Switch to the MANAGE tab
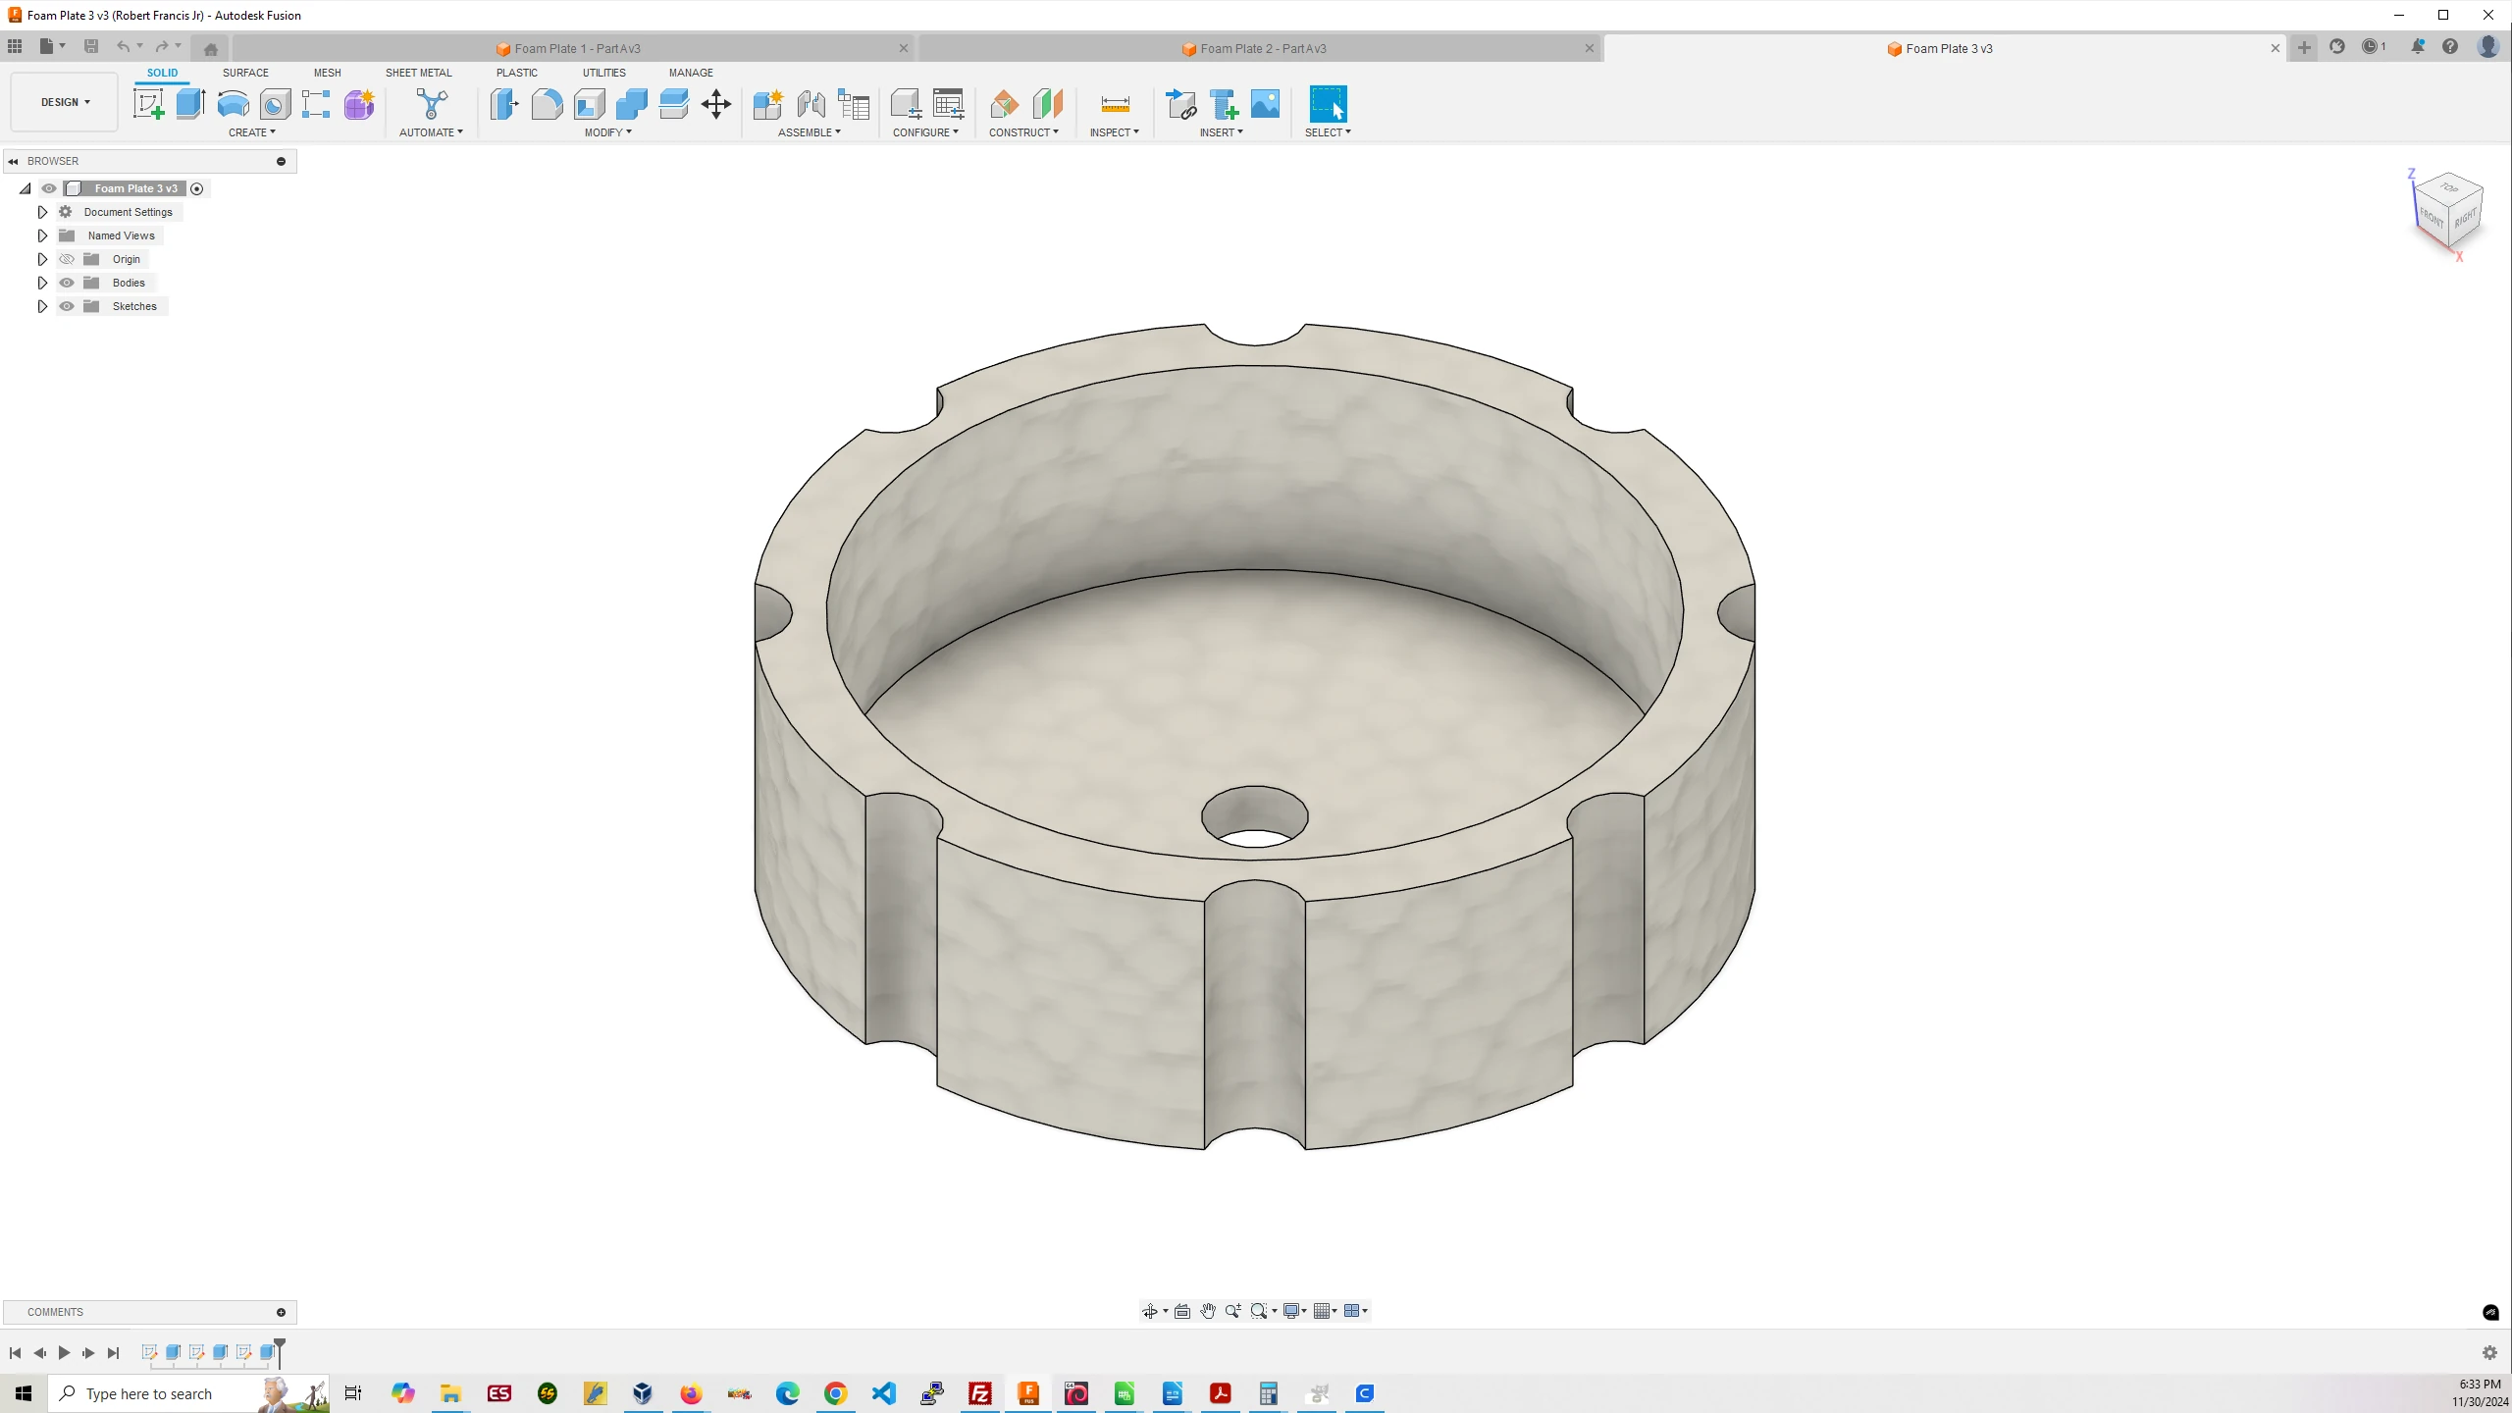This screenshot has width=2512, height=1413. 691,73
